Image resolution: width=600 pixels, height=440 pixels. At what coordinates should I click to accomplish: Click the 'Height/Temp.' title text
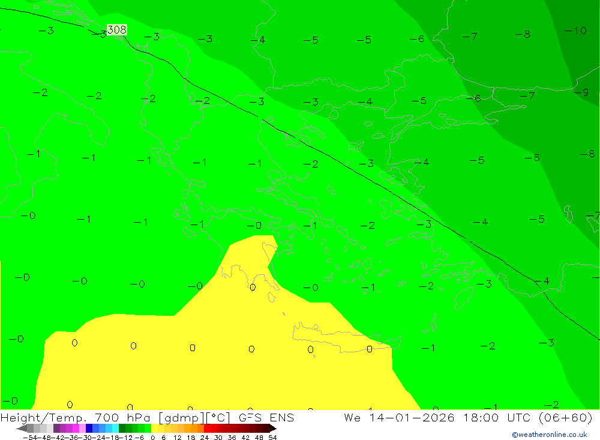44,418
